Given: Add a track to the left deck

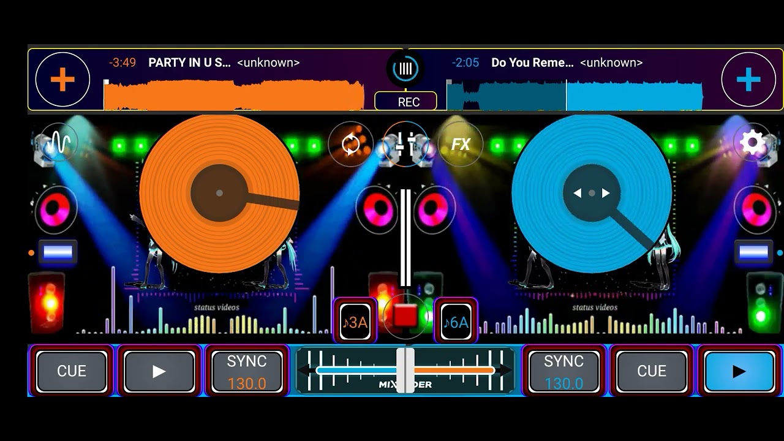Looking at the screenshot, I should click(x=62, y=80).
